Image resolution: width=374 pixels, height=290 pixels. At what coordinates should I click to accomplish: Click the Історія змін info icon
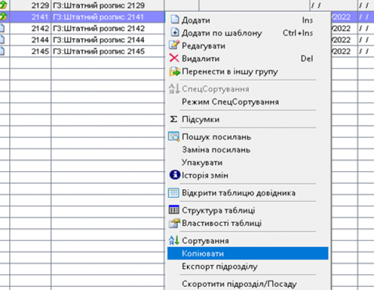(175, 175)
